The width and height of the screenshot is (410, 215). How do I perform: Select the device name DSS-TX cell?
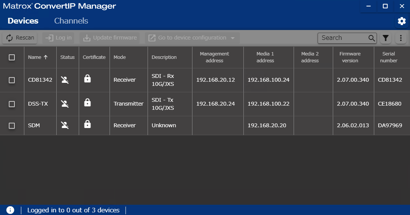(x=38, y=104)
